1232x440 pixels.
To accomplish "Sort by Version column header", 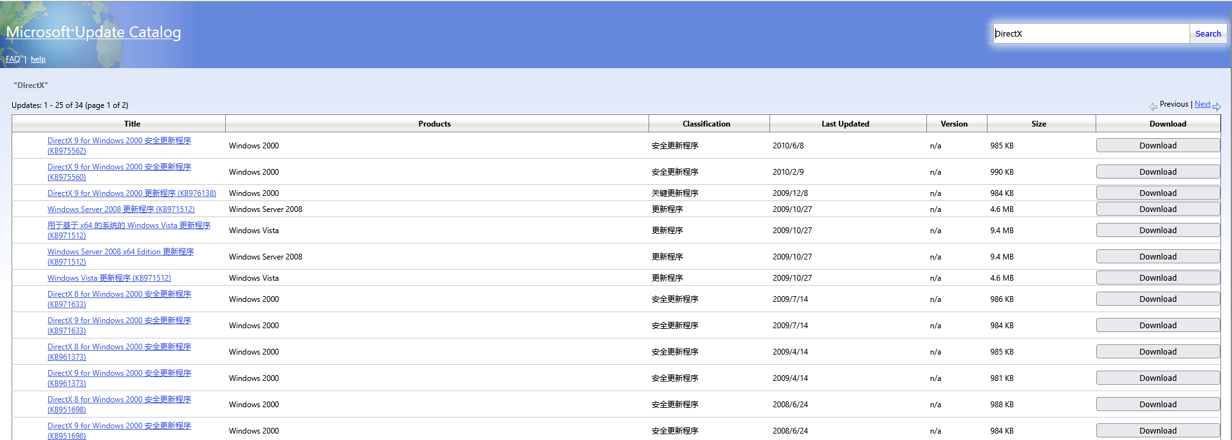I will [953, 124].
